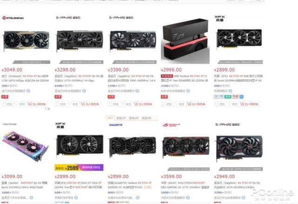Tick the compare checkbox for the ¥3049 Dataland card

[x=4, y=104]
